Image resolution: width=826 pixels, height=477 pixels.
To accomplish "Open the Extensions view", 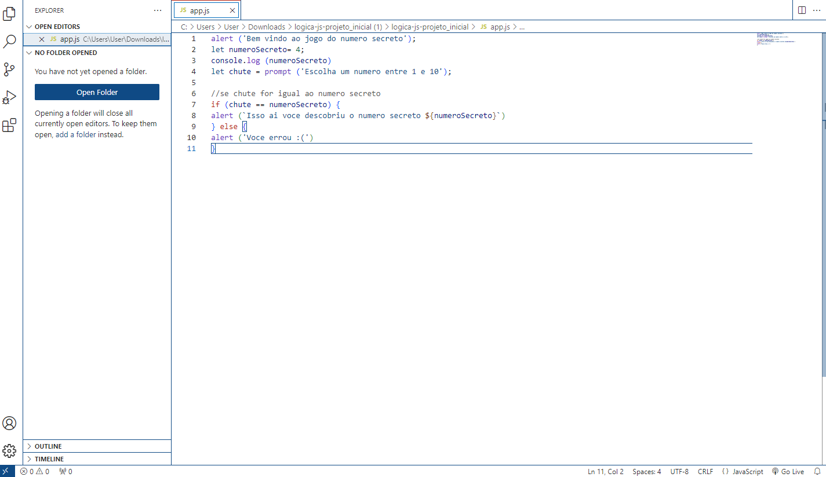I will click(9, 125).
